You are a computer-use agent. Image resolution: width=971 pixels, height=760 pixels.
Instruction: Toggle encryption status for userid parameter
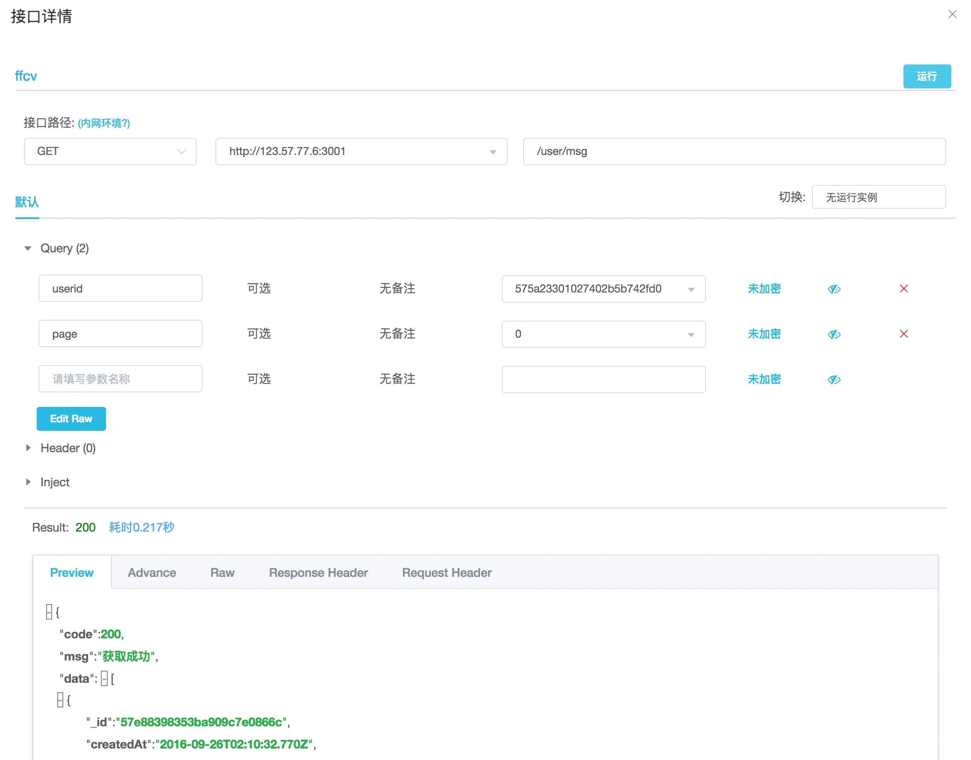pyautogui.click(x=764, y=289)
